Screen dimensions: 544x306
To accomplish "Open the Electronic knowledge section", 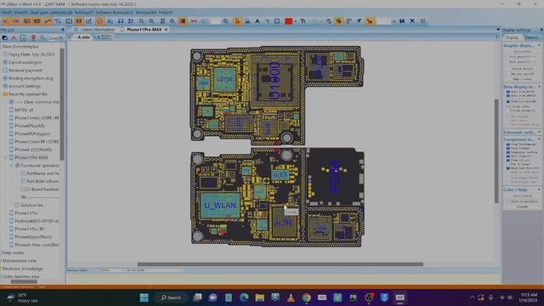I will click(23, 269).
